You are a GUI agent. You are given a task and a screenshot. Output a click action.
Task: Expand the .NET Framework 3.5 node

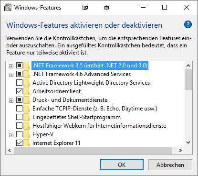11,66
